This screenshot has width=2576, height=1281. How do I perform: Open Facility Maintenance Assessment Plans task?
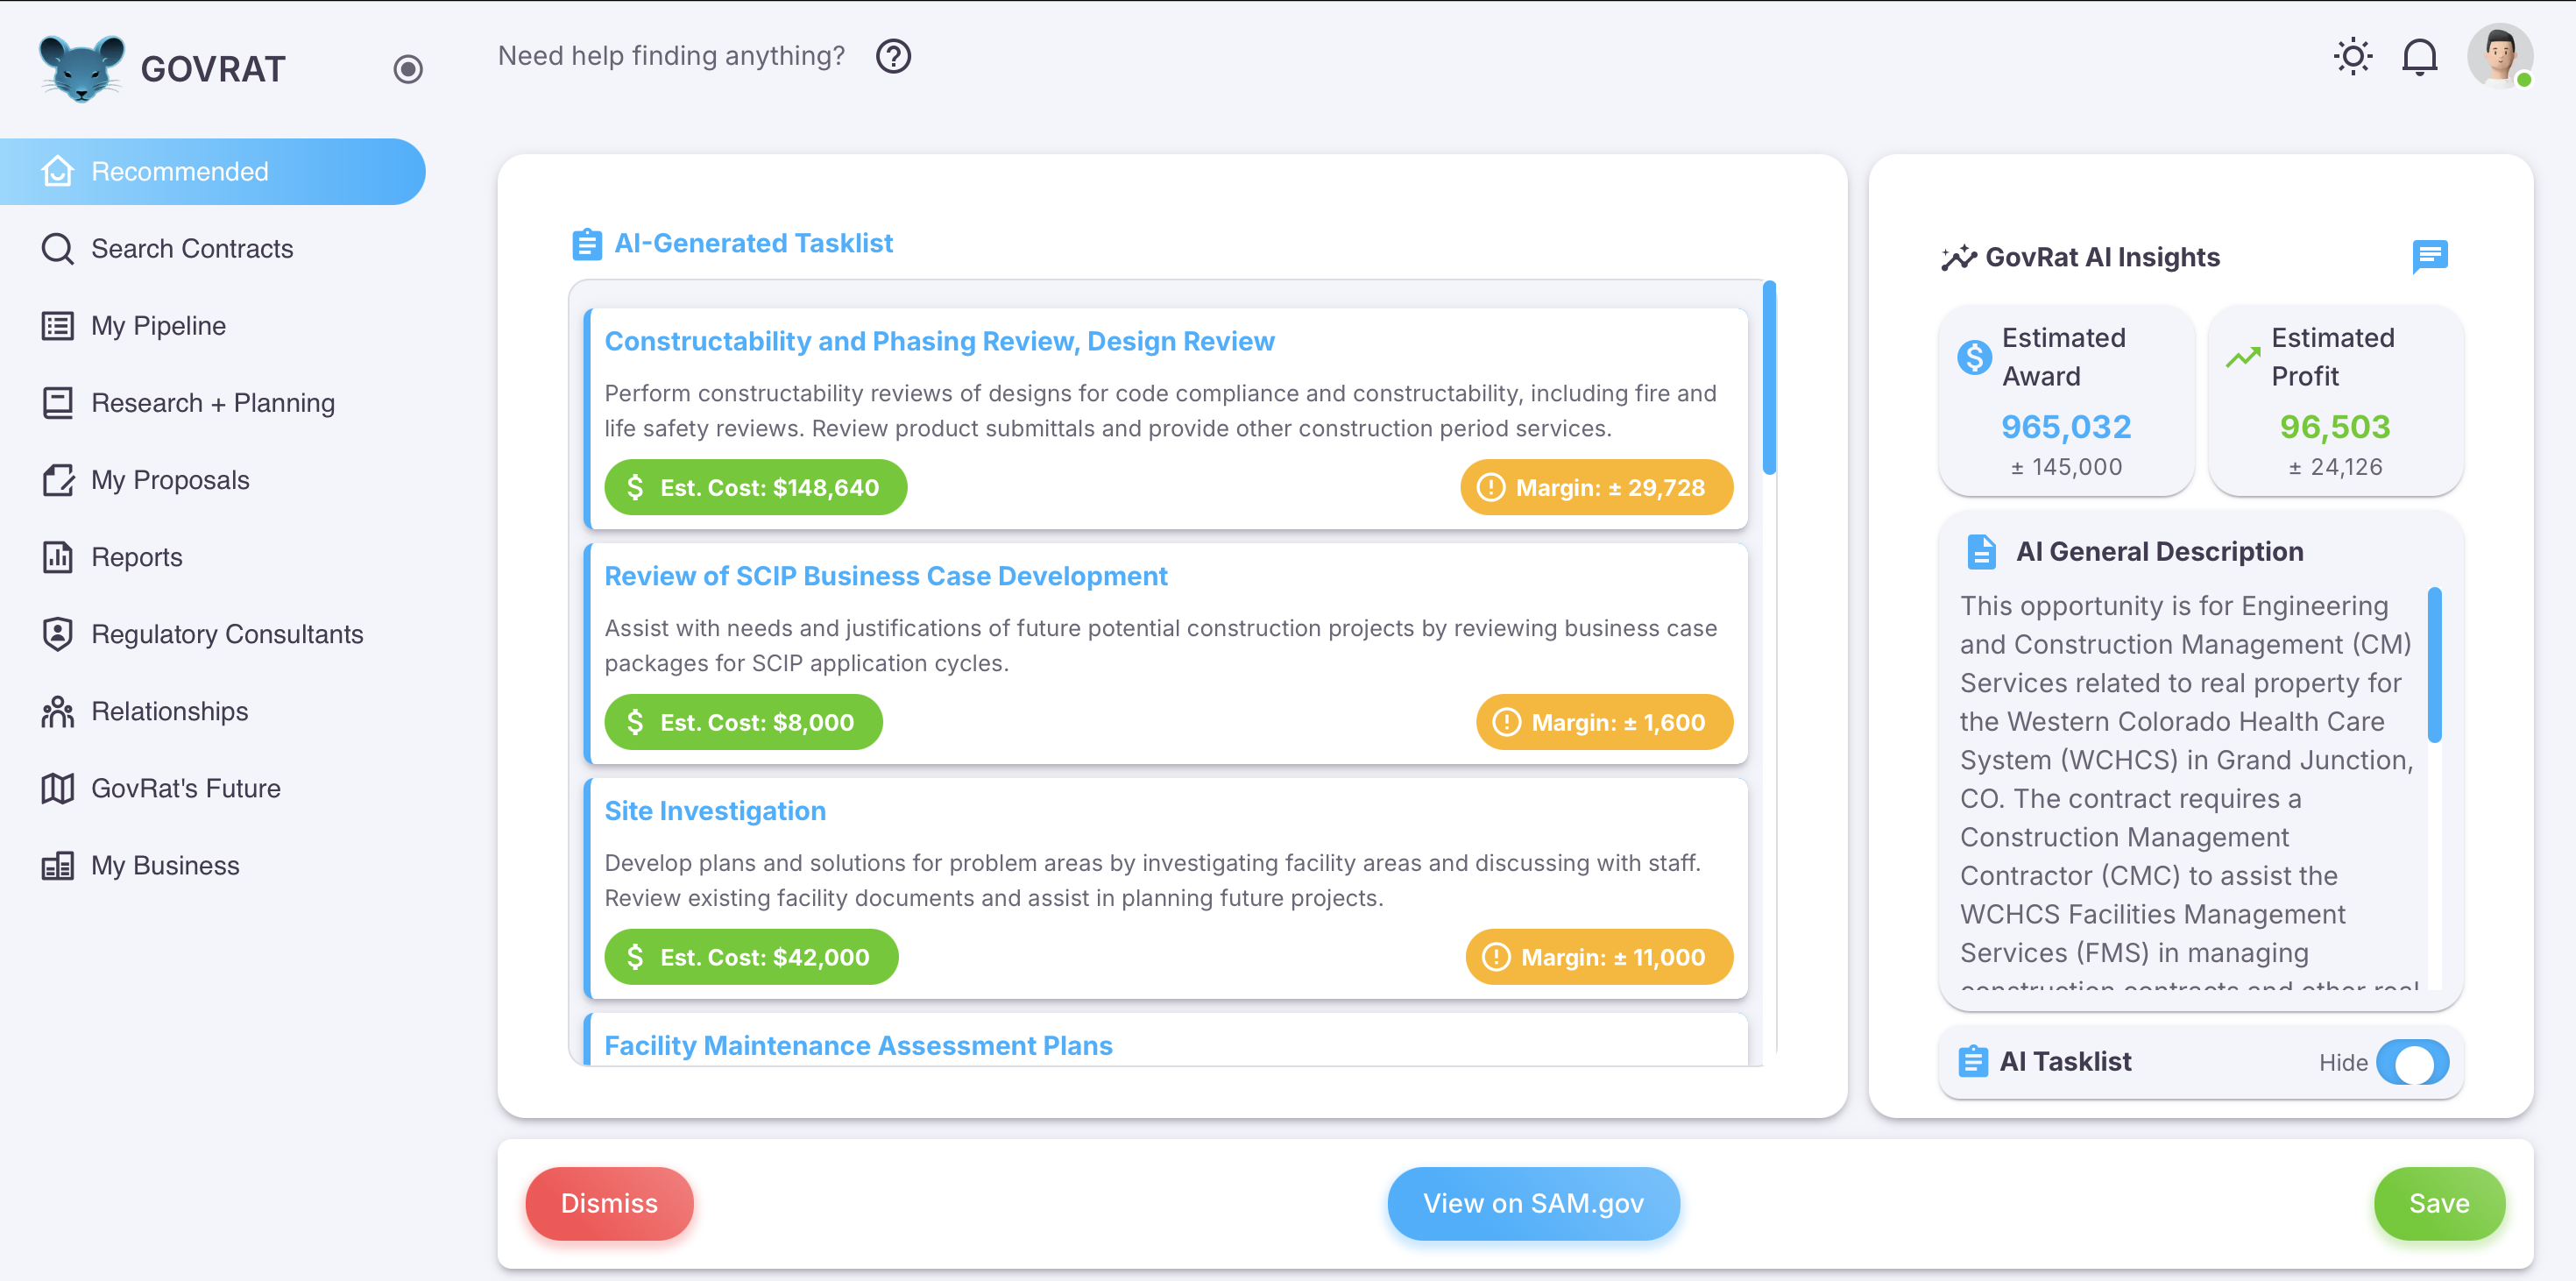coord(858,1045)
